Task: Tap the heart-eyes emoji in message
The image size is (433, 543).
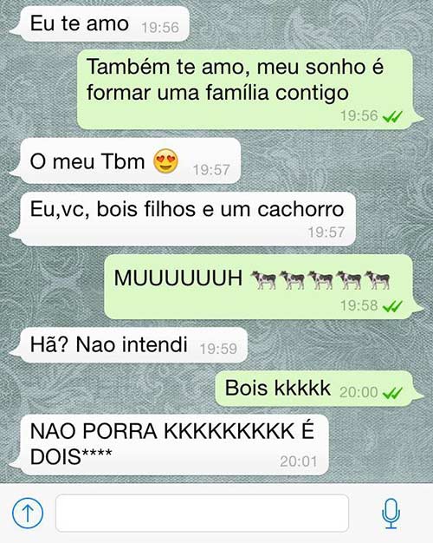Action: coord(166,161)
